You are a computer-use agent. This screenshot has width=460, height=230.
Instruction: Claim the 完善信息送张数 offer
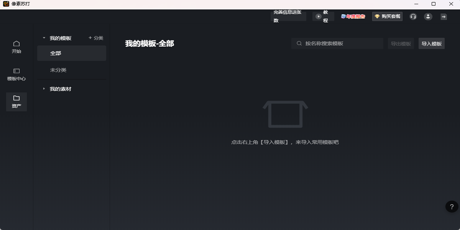pos(288,16)
